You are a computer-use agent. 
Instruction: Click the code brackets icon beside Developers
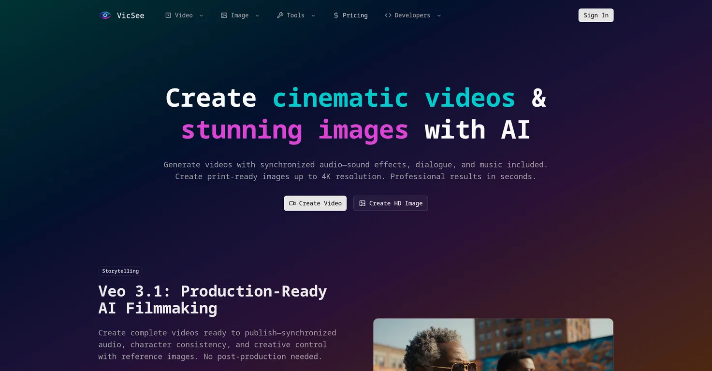(388, 15)
